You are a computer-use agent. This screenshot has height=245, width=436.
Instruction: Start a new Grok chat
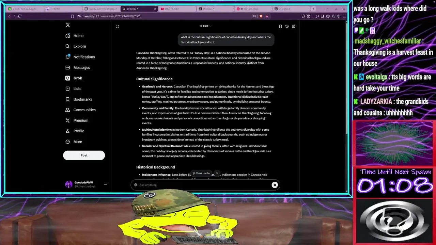pos(293,26)
